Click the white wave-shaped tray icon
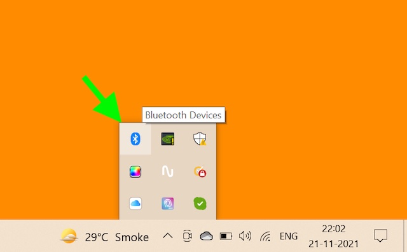 point(168,171)
